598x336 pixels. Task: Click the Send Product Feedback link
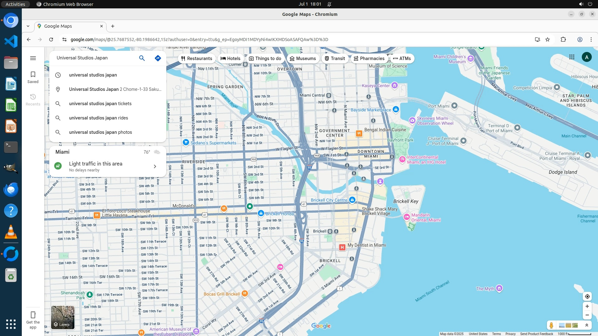tap(536, 334)
